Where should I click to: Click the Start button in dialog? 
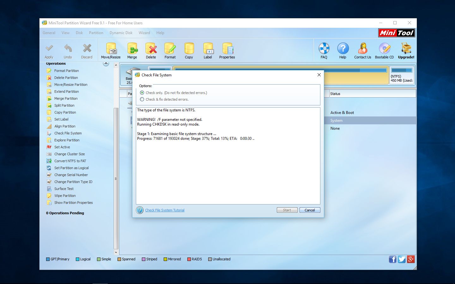click(287, 210)
